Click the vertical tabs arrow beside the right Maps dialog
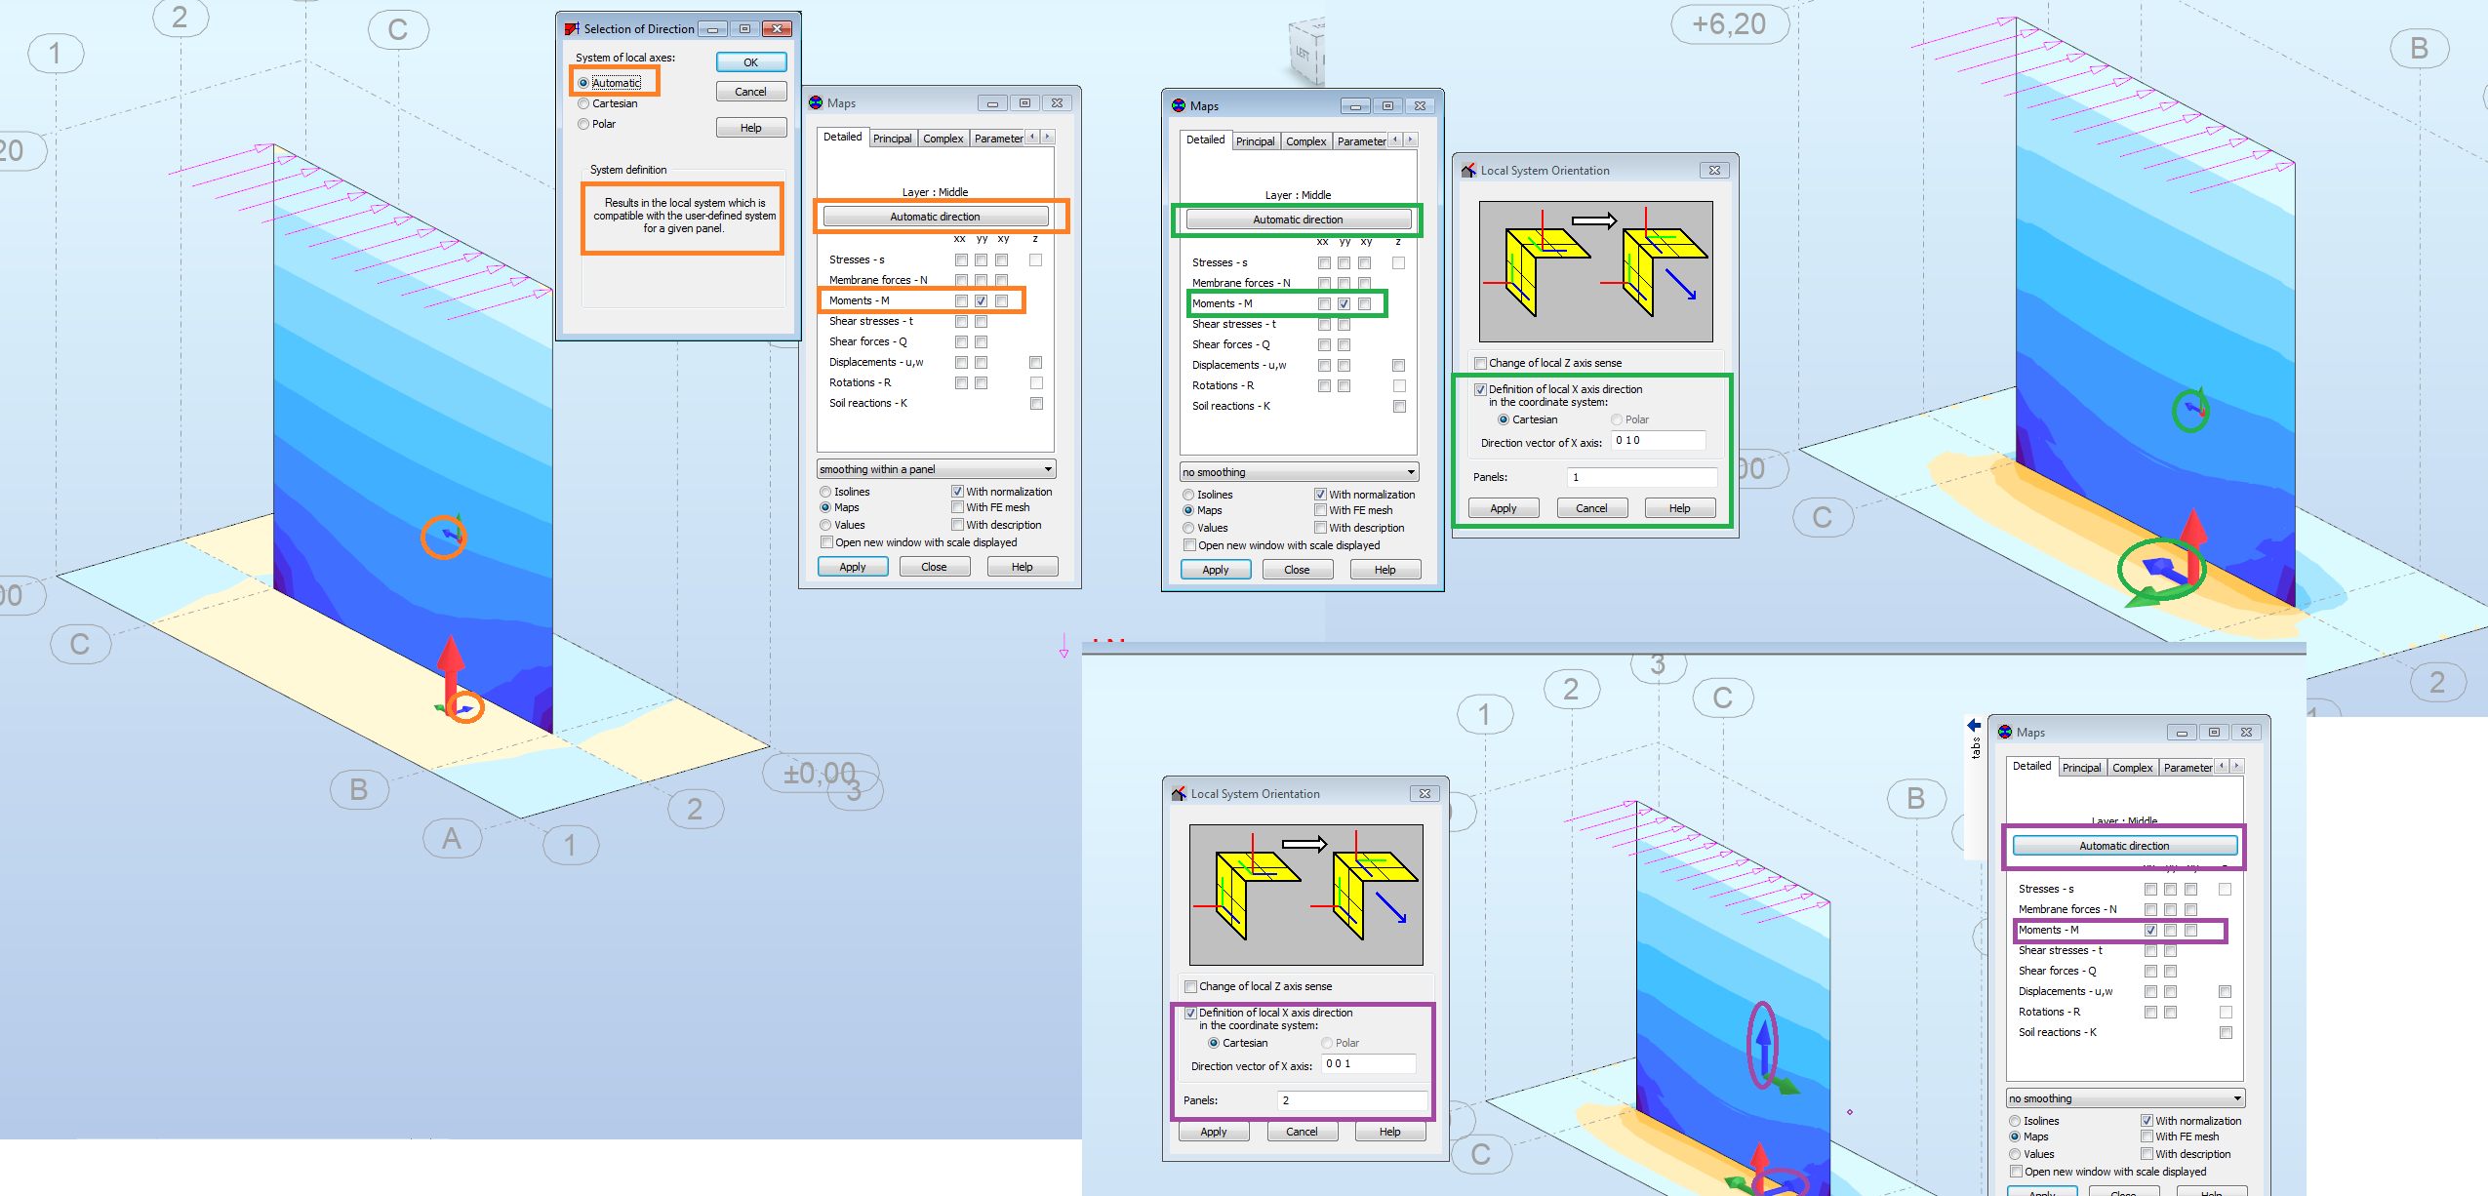Screen dimensions: 2488x1196 click(x=1973, y=726)
